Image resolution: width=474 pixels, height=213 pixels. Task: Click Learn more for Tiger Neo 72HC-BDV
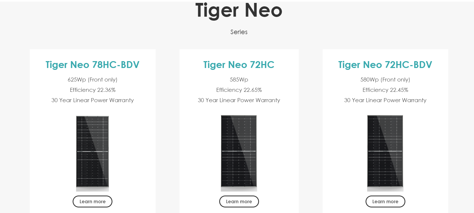coord(385,201)
